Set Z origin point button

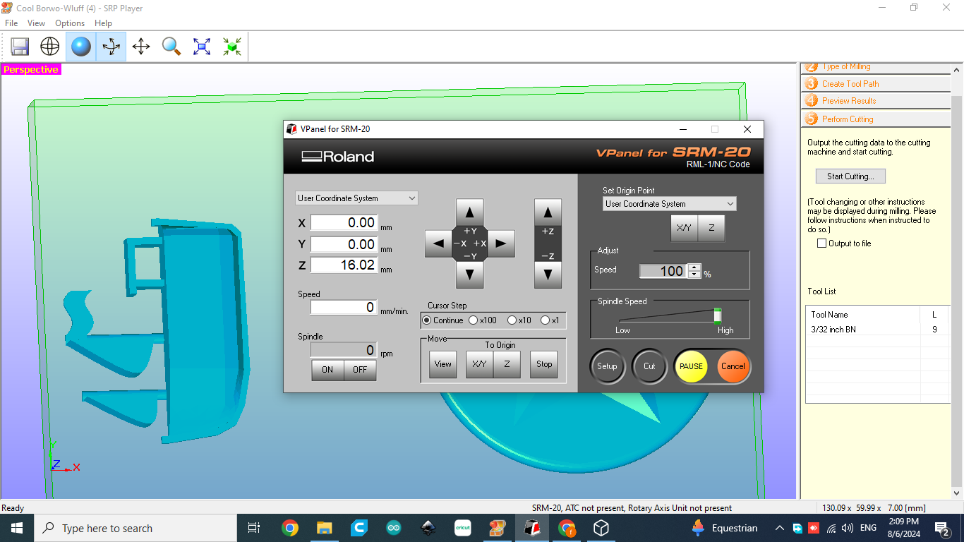[x=711, y=229]
